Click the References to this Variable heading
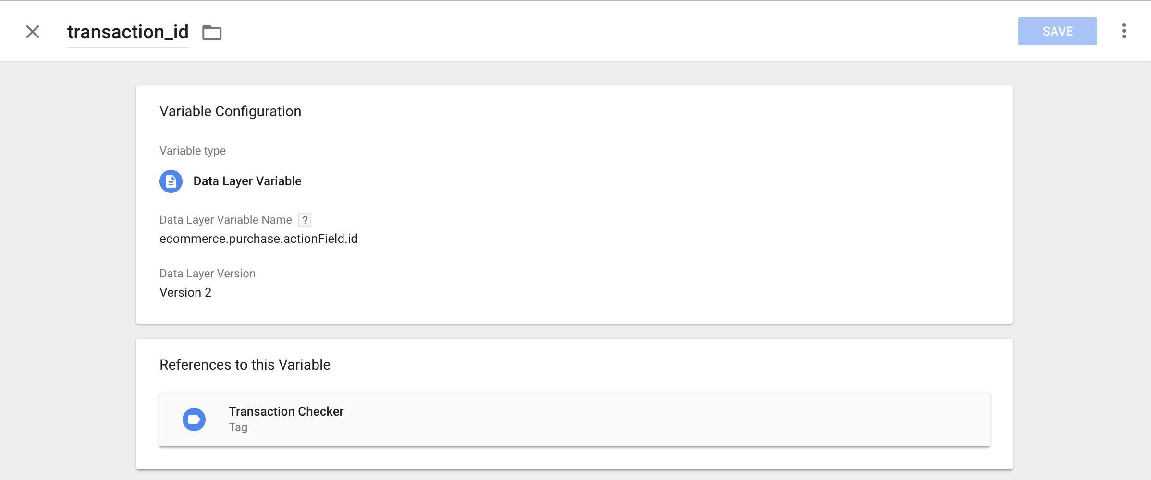The image size is (1151, 480). 245,365
